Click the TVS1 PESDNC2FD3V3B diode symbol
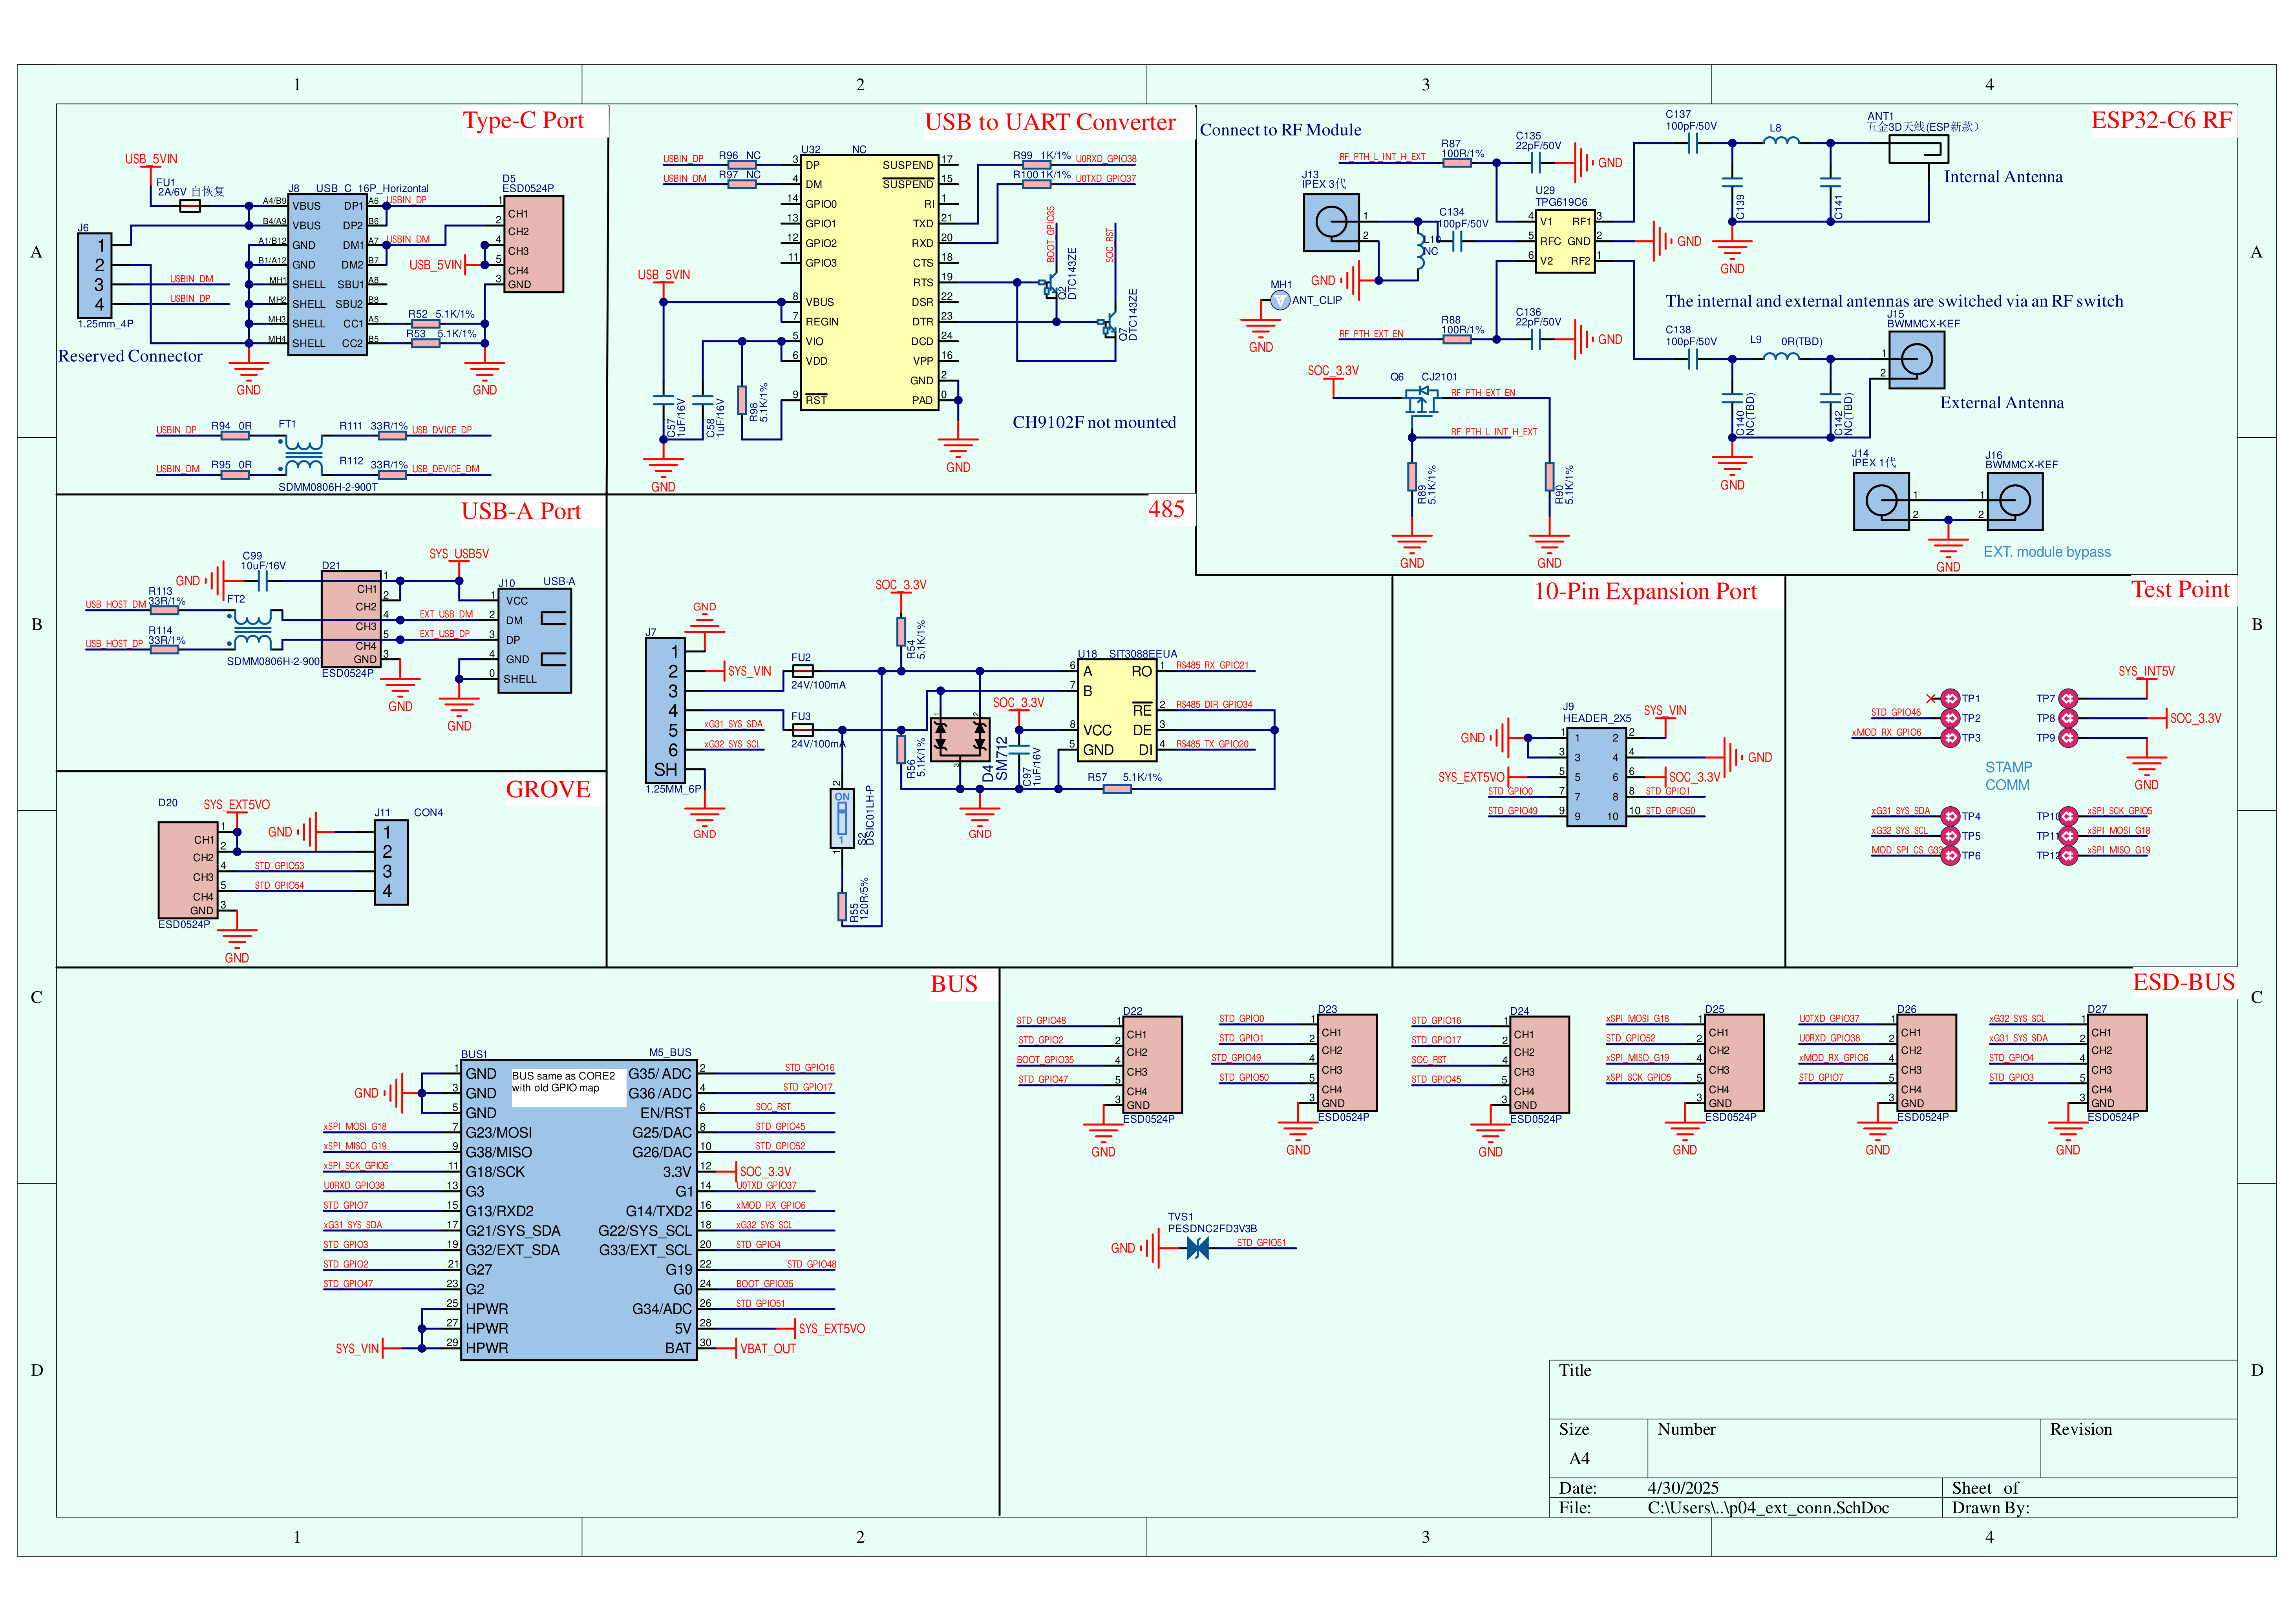2296x1622 pixels. [1197, 1248]
